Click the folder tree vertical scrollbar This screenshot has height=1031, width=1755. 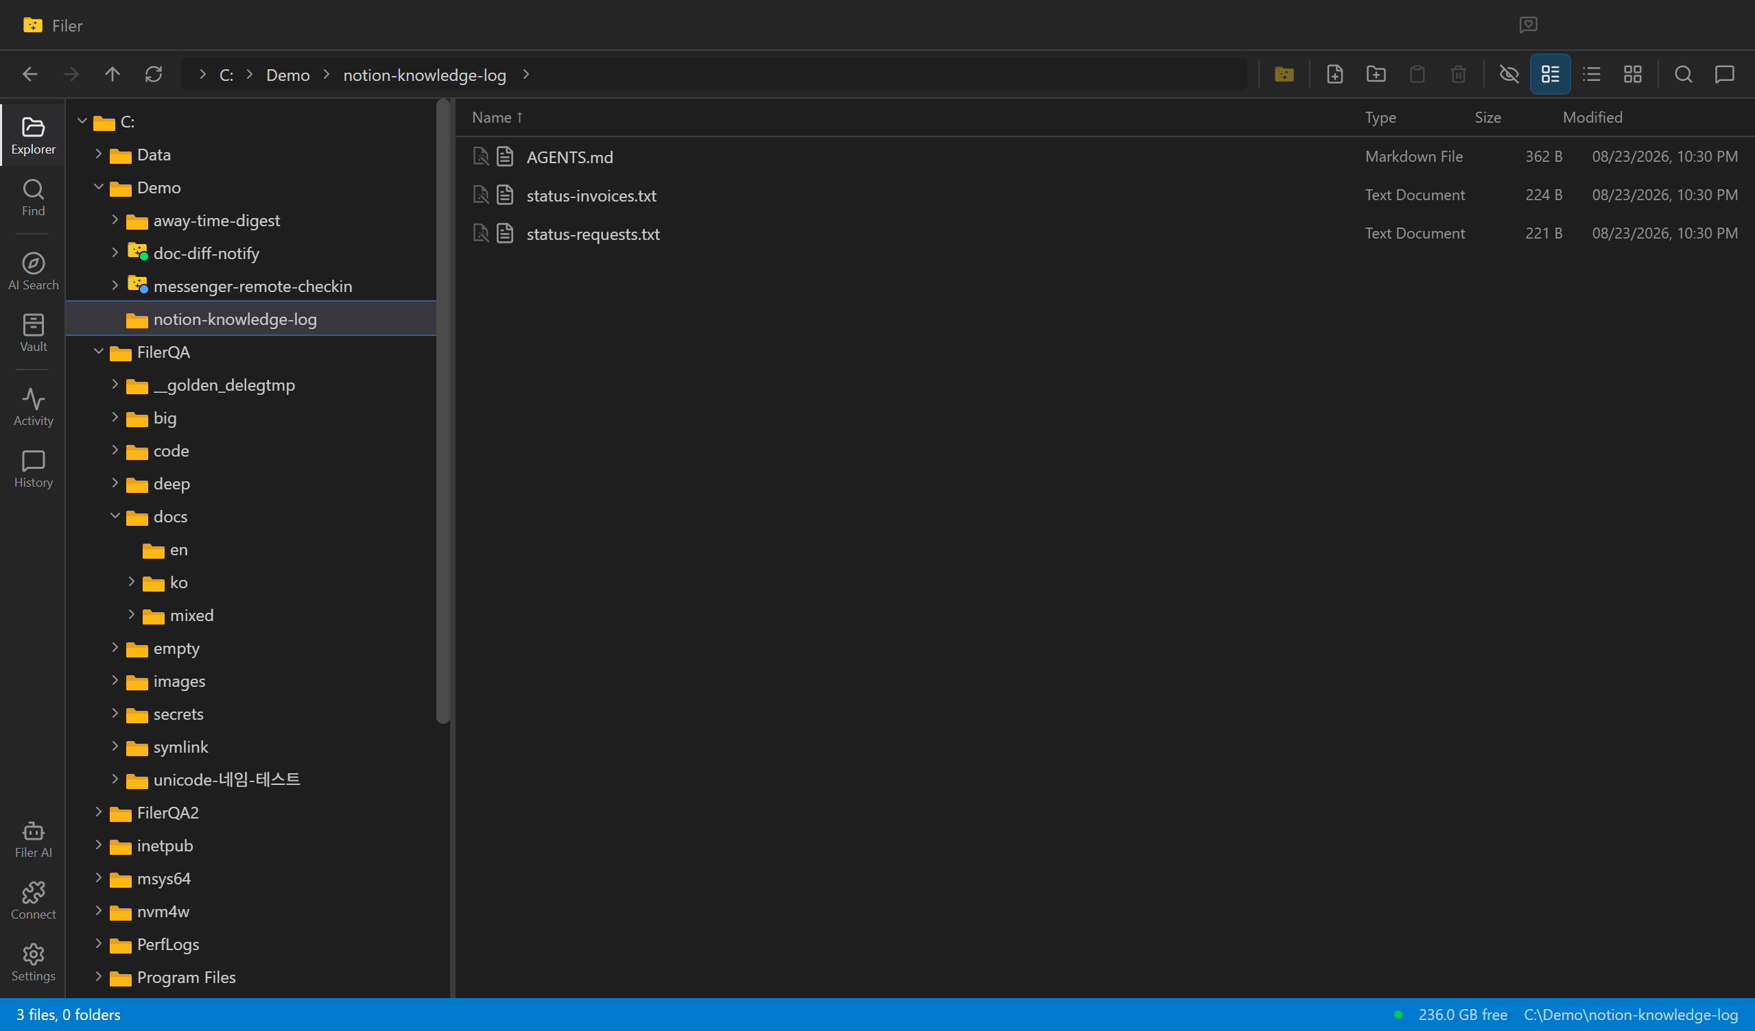[443, 412]
